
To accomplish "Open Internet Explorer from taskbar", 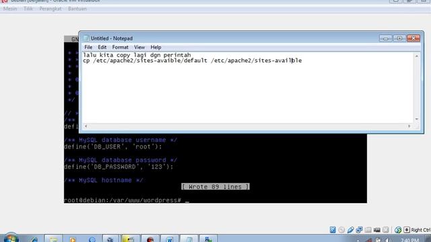I will pyautogui.click(x=34, y=239).
